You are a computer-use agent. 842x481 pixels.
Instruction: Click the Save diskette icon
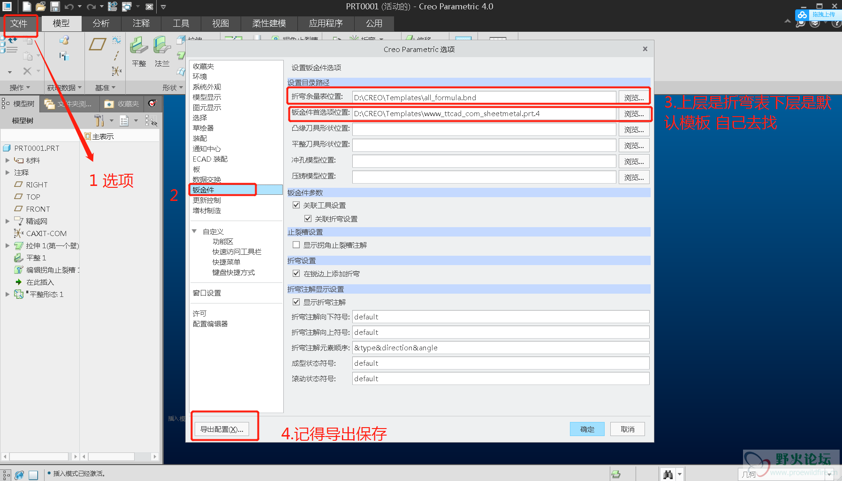55,7
